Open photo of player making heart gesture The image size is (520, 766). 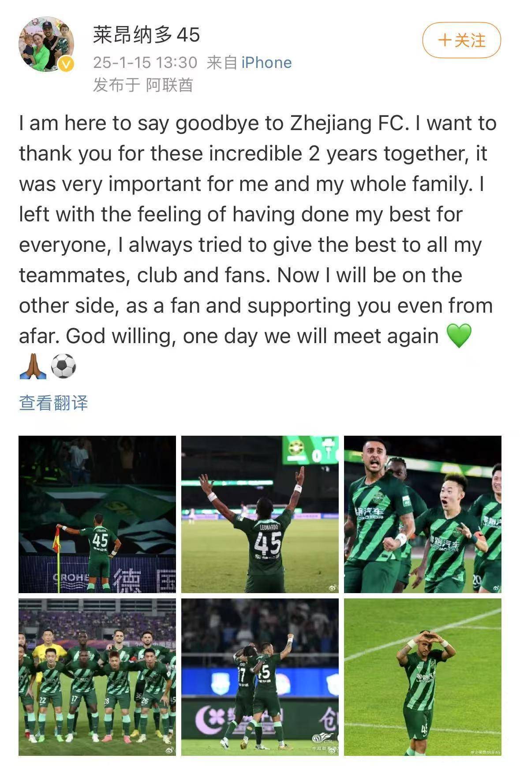[x=423, y=677]
